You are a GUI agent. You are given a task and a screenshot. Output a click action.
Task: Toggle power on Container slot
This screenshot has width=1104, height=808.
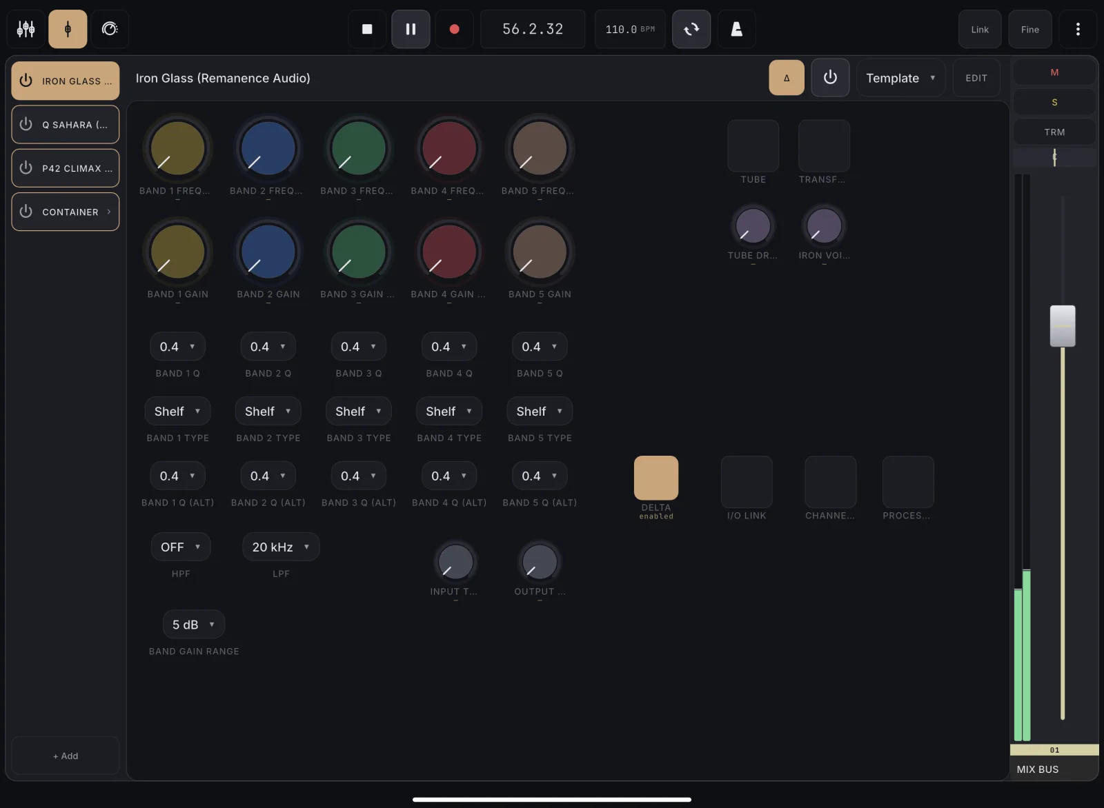tap(26, 212)
